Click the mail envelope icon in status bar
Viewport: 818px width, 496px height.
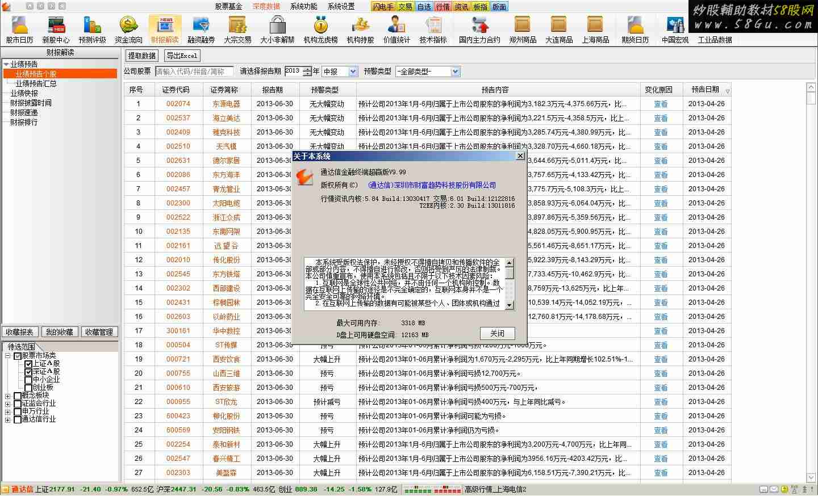coord(774,489)
